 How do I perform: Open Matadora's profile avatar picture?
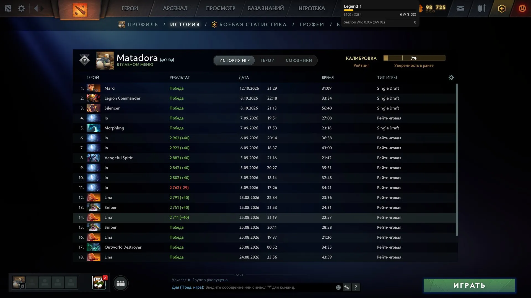pyautogui.click(x=105, y=60)
